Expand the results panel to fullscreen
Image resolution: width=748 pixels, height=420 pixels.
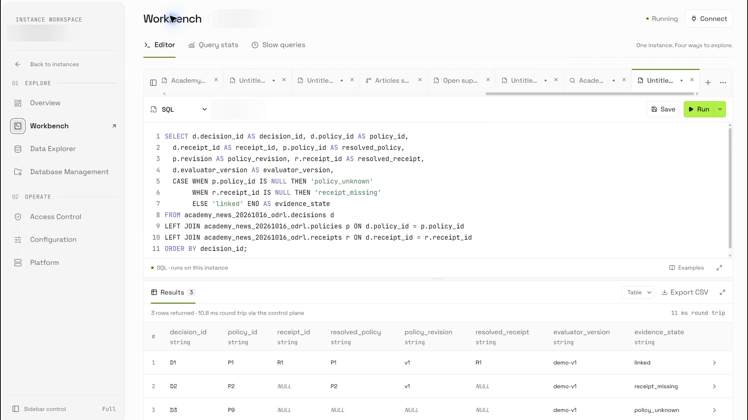[x=722, y=292]
